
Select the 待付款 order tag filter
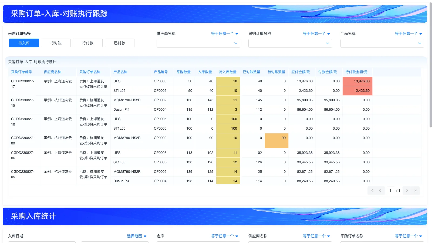tap(87, 43)
